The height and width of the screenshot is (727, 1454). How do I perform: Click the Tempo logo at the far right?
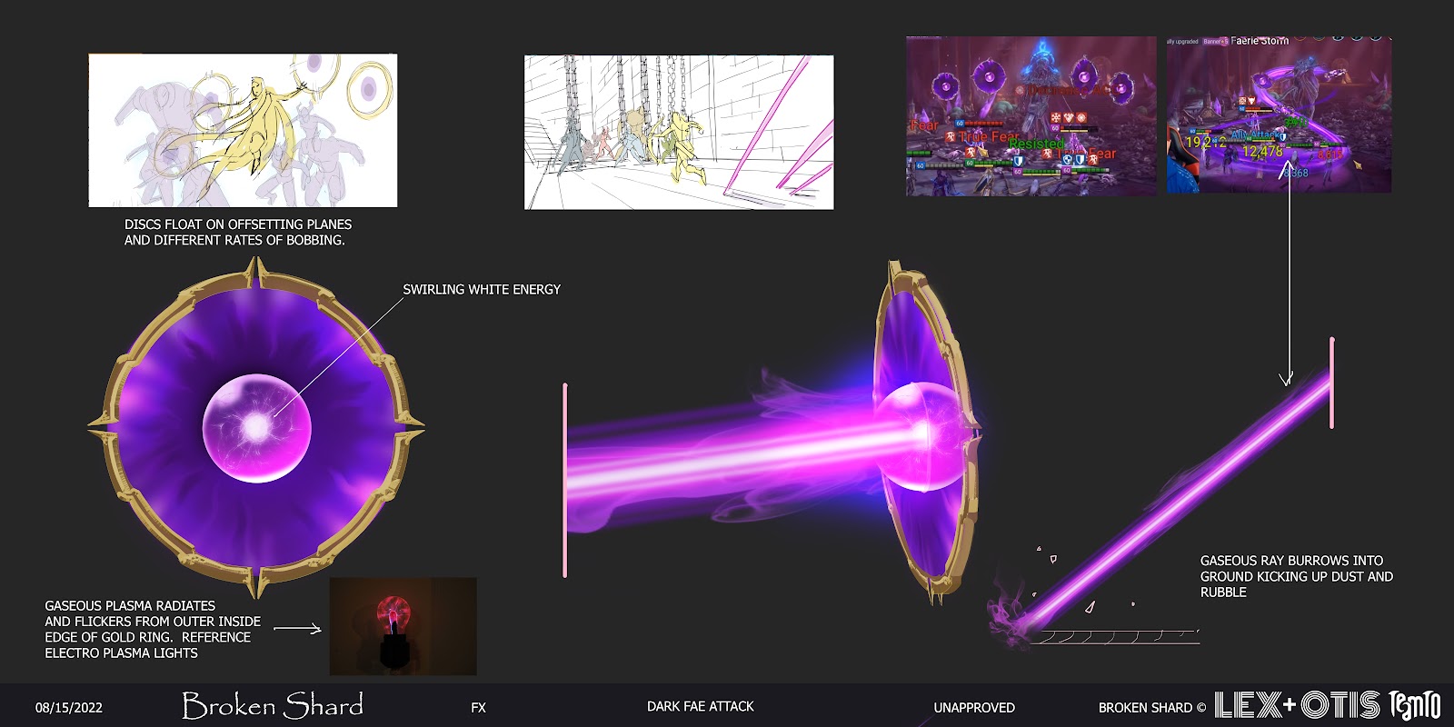point(1415,705)
